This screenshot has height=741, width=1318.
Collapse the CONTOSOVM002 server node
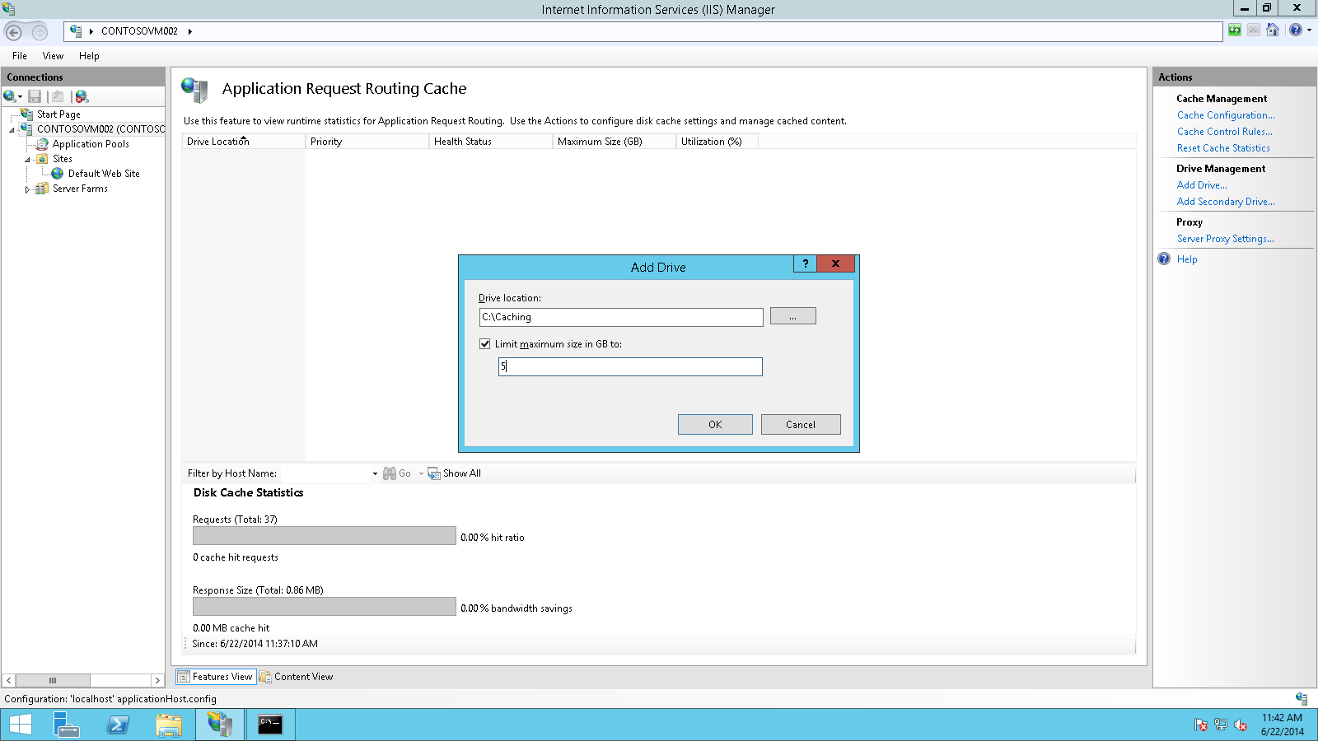[12, 130]
